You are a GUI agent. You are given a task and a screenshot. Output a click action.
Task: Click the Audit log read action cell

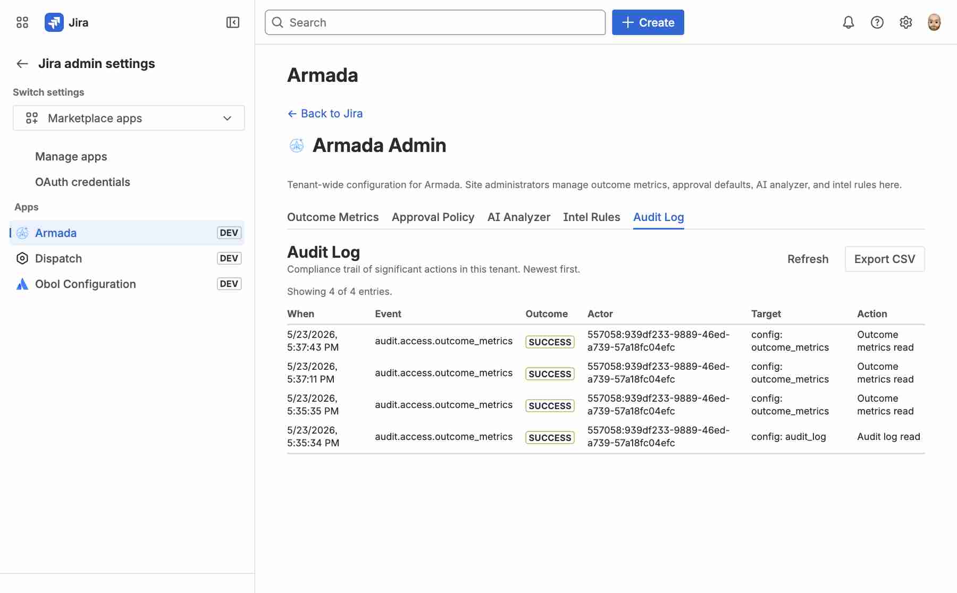tap(888, 436)
